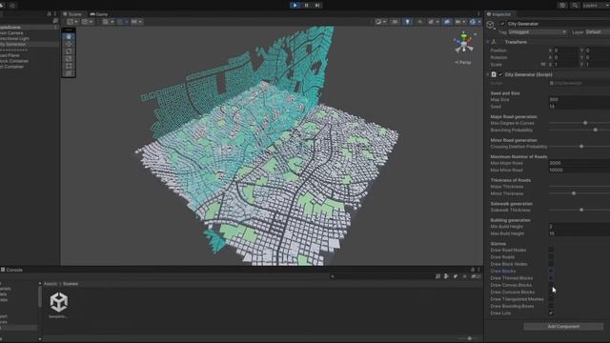Adjust Branching Probability slider
610x343 pixels.
coord(595,130)
